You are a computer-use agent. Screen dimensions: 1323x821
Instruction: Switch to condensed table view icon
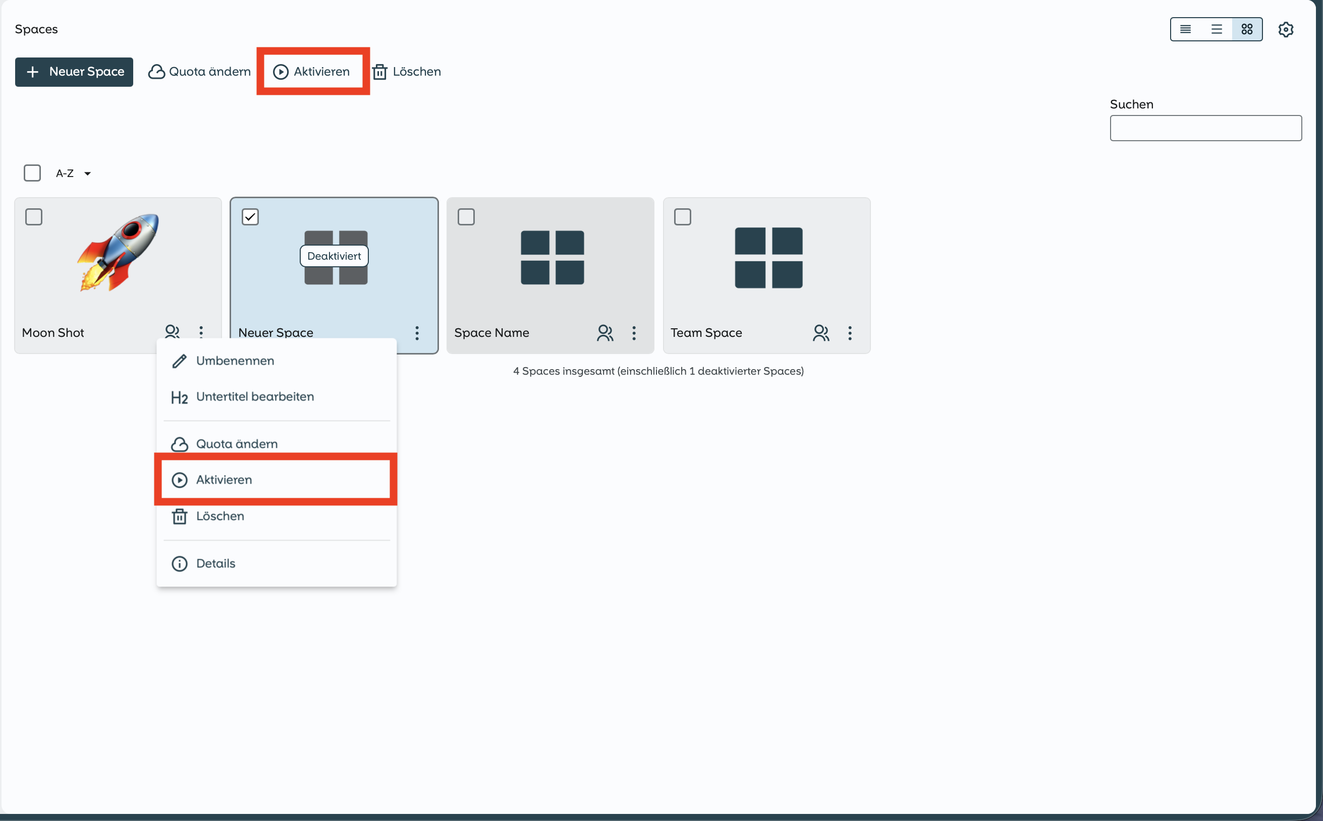click(1186, 29)
